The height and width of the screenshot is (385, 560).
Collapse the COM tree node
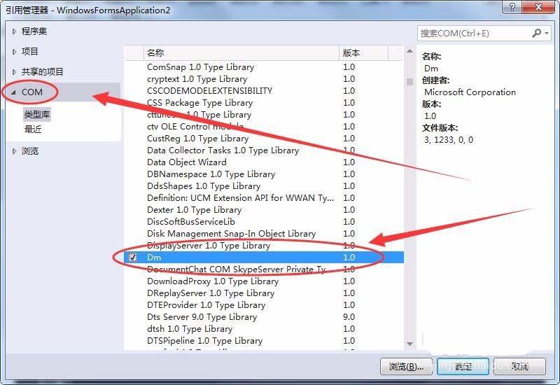[x=13, y=92]
